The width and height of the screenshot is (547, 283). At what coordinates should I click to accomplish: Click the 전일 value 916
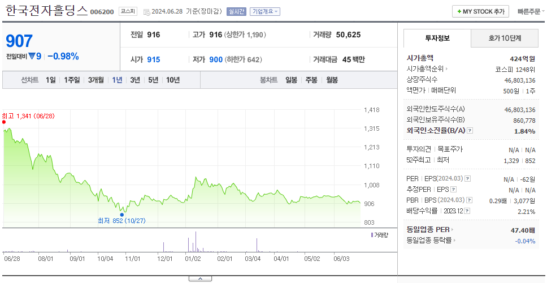point(154,35)
